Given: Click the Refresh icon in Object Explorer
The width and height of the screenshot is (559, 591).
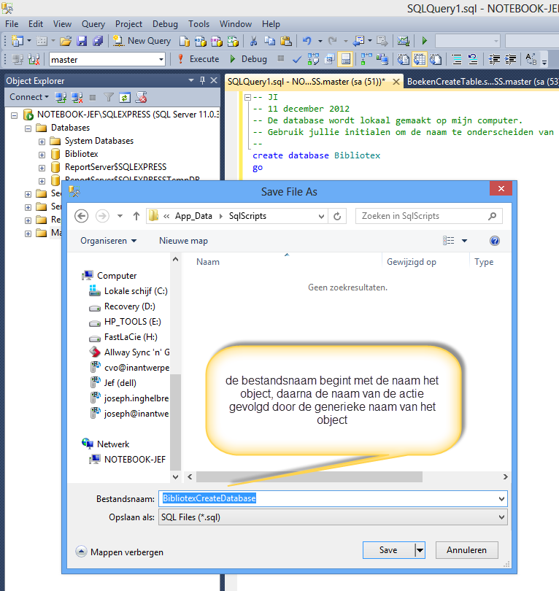Looking at the screenshot, I should click(x=124, y=98).
